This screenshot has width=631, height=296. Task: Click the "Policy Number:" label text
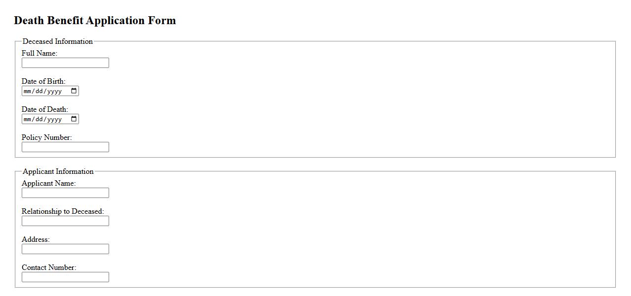tap(46, 137)
